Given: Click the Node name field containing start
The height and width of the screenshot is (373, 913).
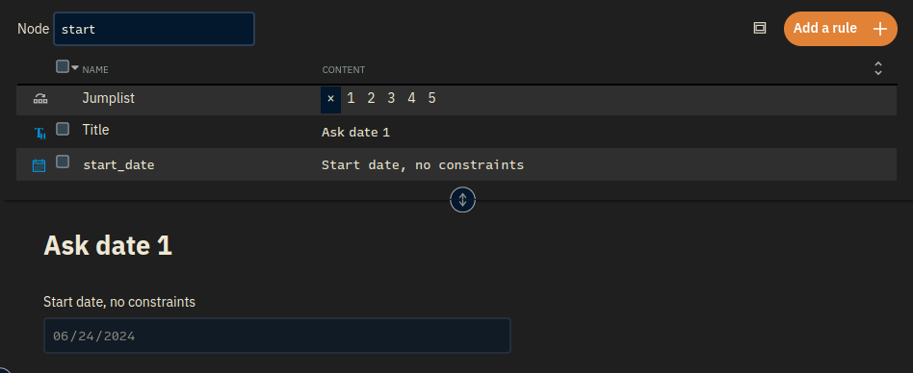Looking at the screenshot, I should pyautogui.click(x=154, y=29).
